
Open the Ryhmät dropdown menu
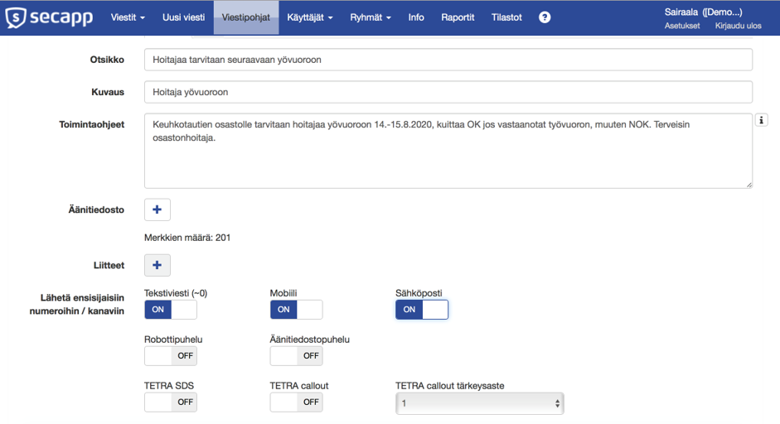tap(371, 17)
